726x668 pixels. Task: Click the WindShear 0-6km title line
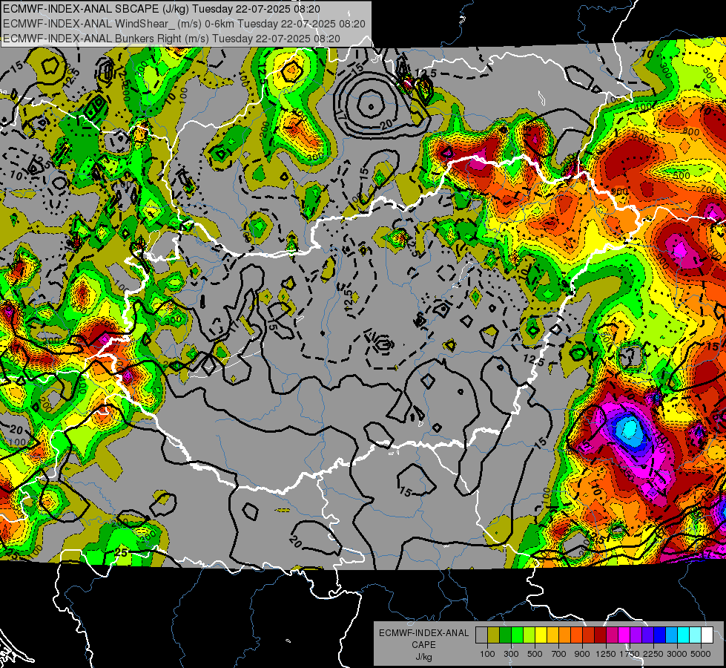184,24
